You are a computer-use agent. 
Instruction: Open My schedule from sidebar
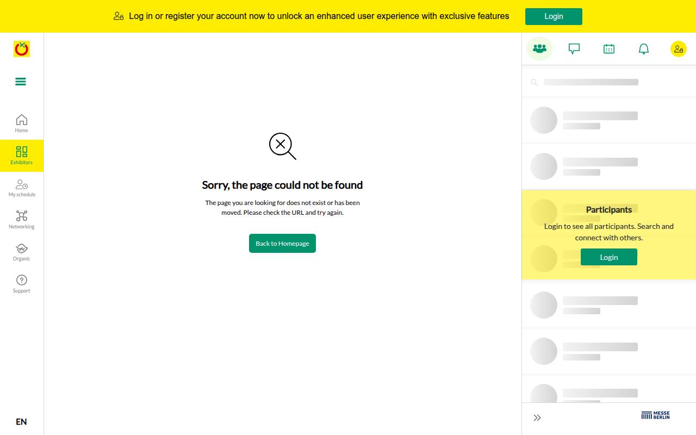click(x=22, y=188)
